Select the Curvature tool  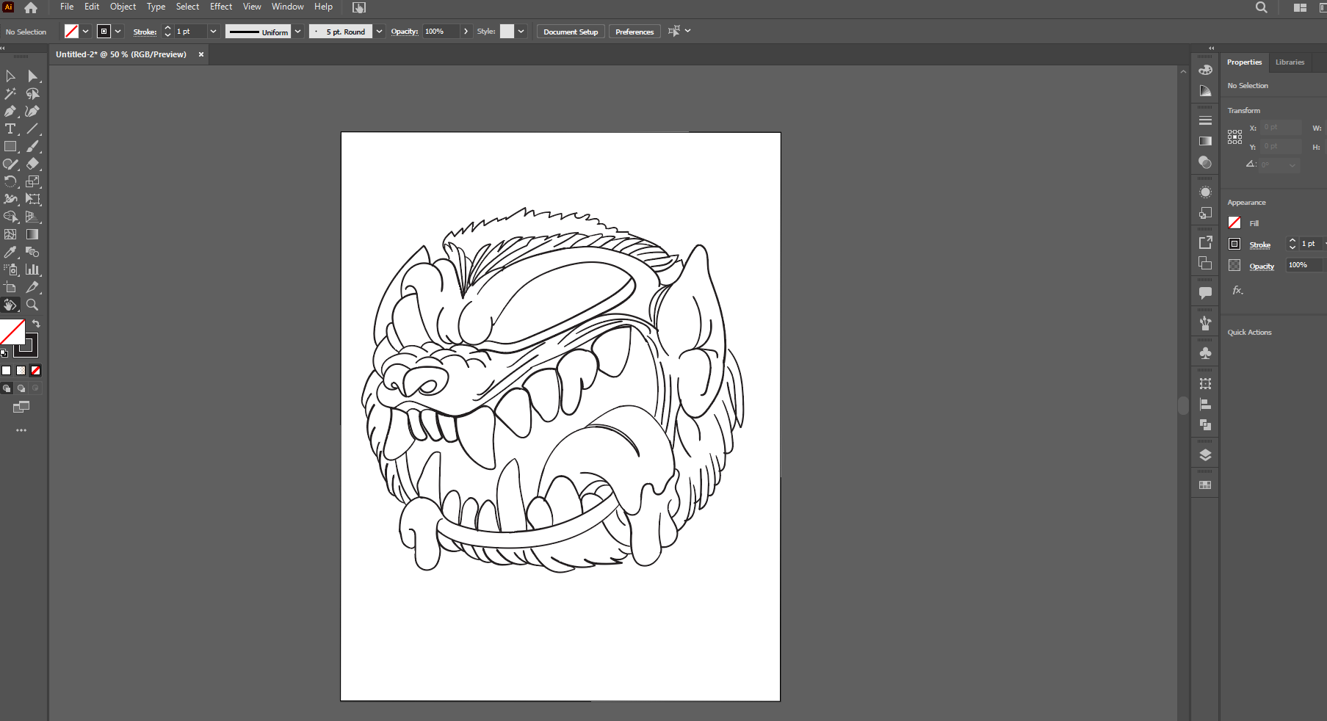click(32, 112)
